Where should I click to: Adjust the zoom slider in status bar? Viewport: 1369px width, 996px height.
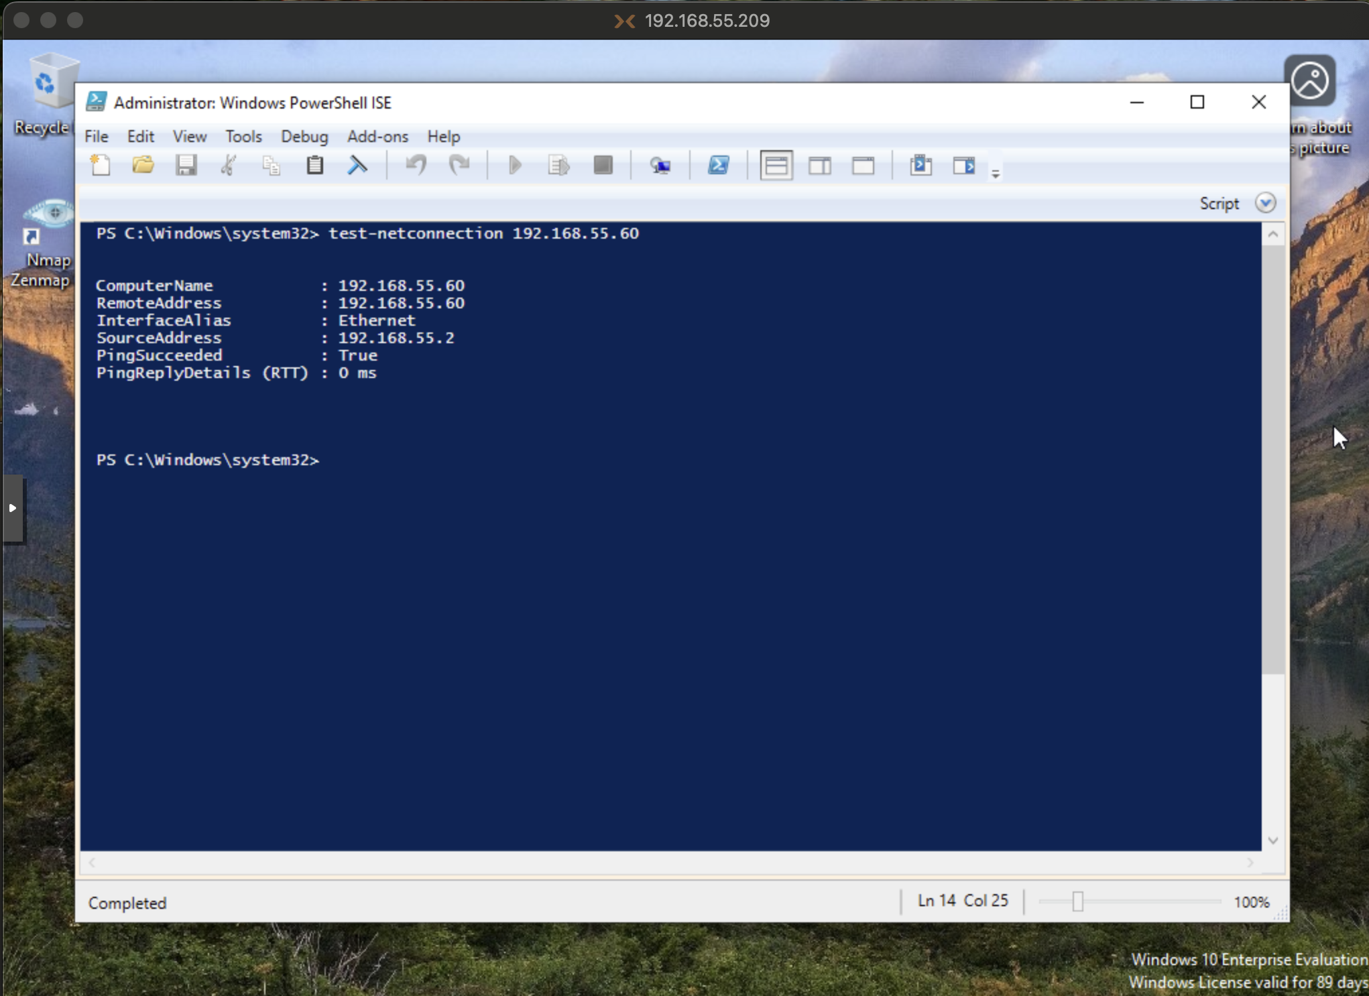(1077, 902)
